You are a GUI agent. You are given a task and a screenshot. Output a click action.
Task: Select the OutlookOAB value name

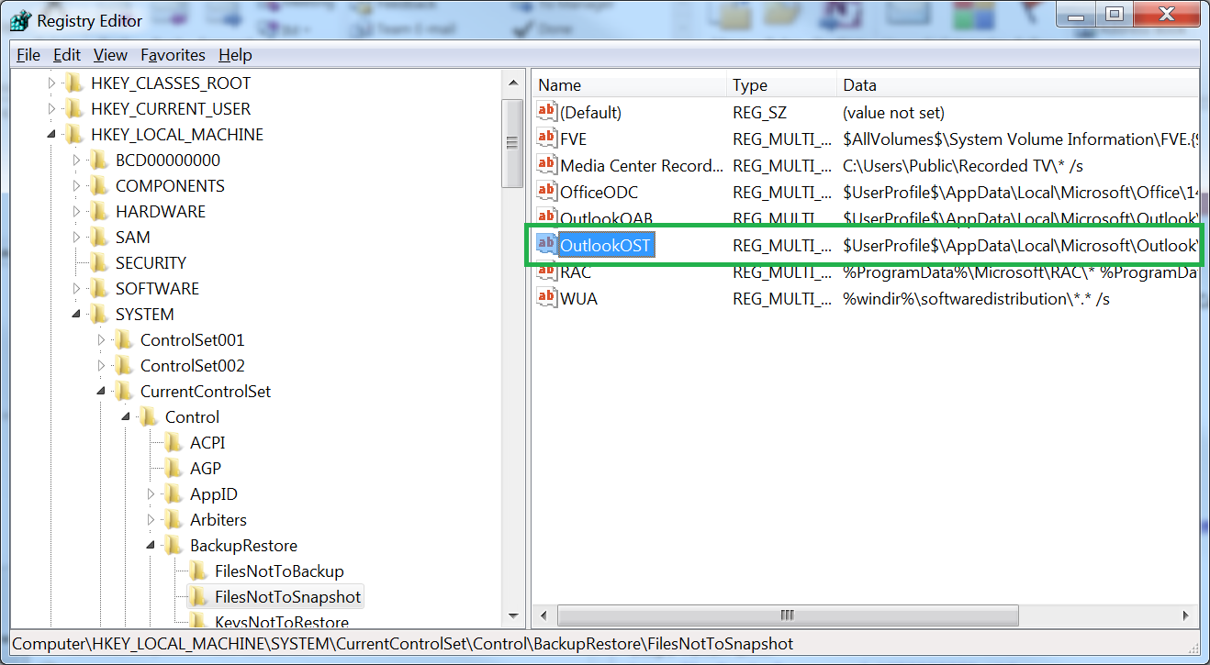tap(605, 218)
